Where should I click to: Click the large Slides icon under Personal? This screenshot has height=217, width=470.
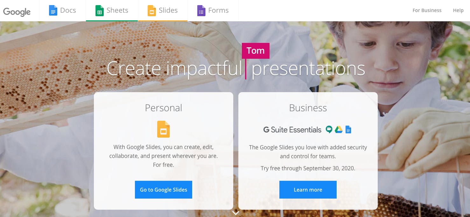coord(164,129)
